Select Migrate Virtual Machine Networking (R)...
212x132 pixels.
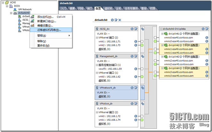(51, 30)
